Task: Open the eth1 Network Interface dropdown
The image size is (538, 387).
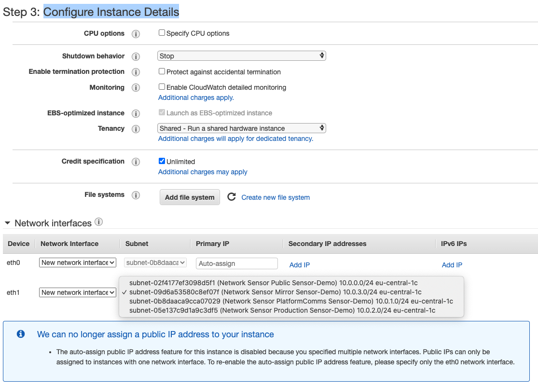Action: click(78, 292)
